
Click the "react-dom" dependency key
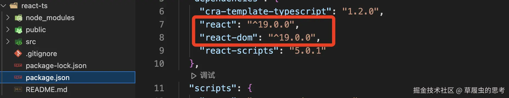(x=228, y=38)
